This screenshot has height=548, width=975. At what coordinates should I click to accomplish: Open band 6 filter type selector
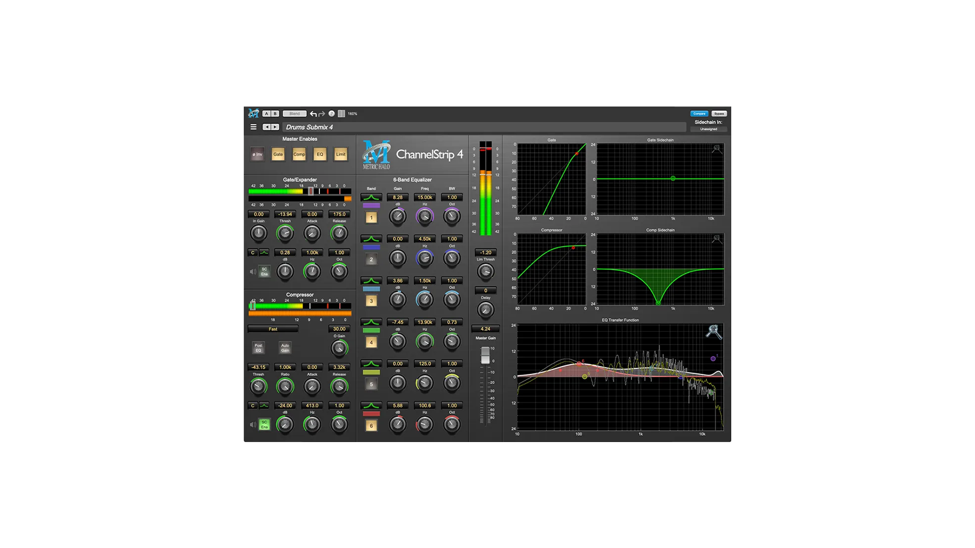(x=371, y=406)
